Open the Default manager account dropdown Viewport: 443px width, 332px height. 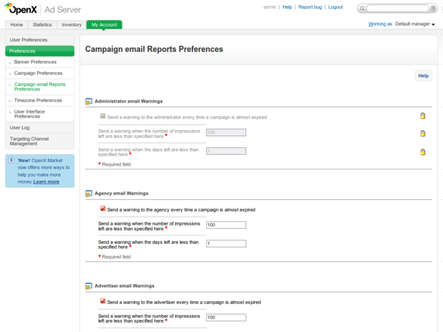415,24
